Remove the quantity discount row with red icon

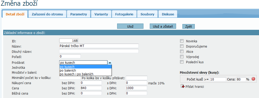coord(253,79)
